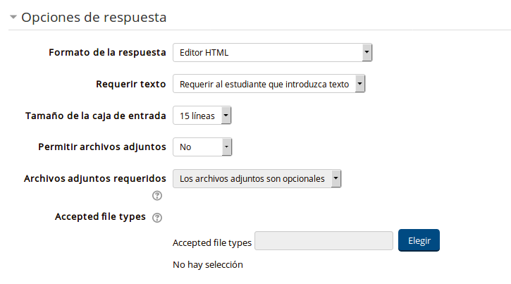The image size is (511, 284).
Task: Open the Requerir texto dropdown
Action: tap(269, 84)
